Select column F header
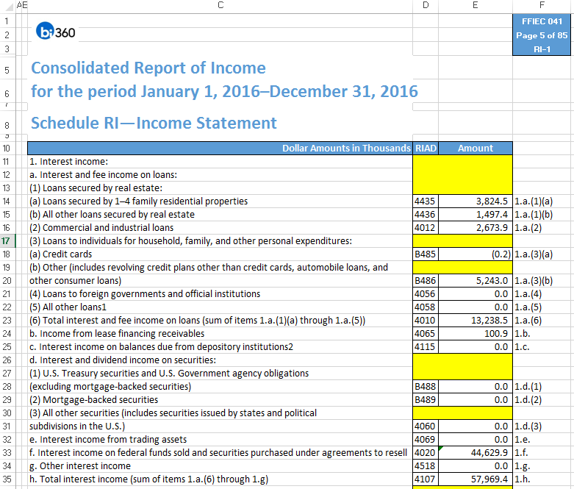Viewport: 574px width, 489px height. tap(542, 6)
